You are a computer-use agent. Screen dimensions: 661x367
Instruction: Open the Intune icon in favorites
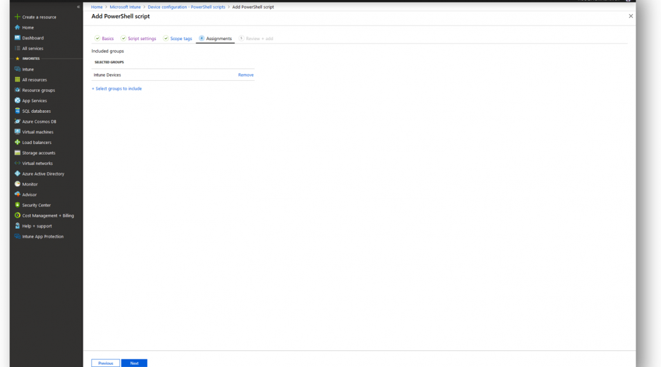17,69
